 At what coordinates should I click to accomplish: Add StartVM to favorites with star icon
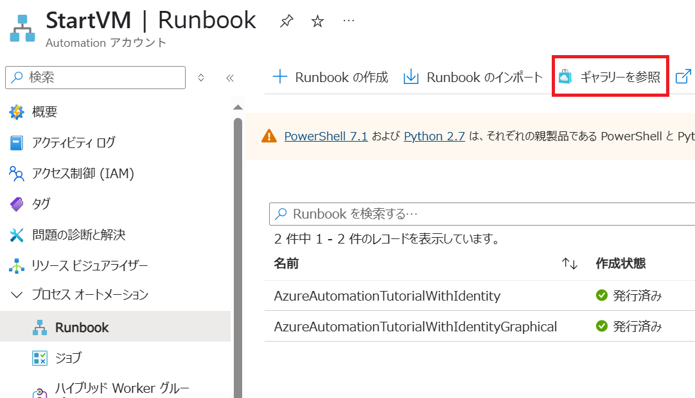317,21
